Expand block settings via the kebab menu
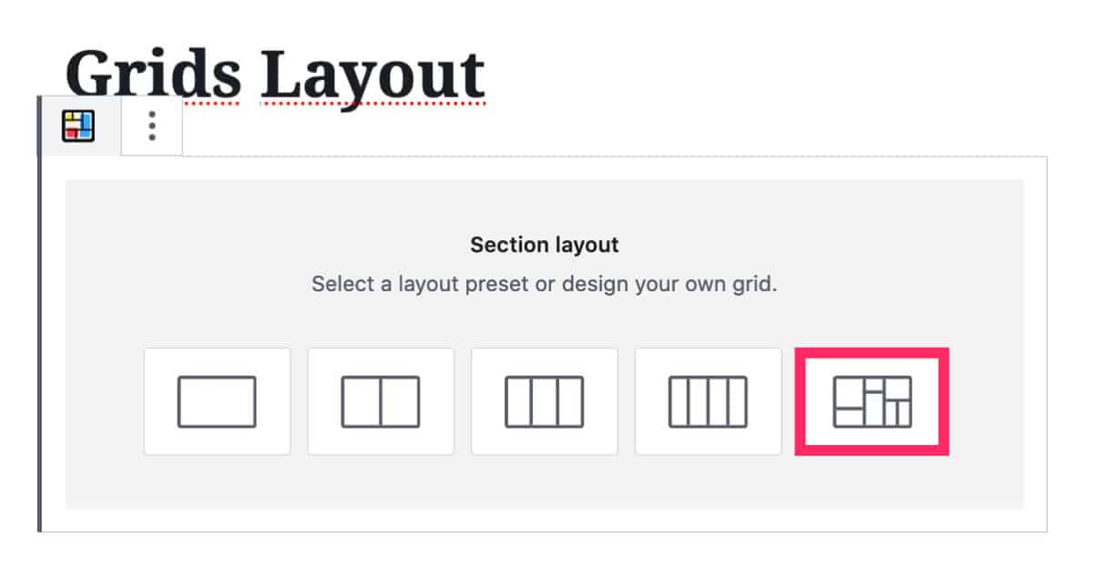The height and width of the screenshot is (577, 1093). pos(150,127)
